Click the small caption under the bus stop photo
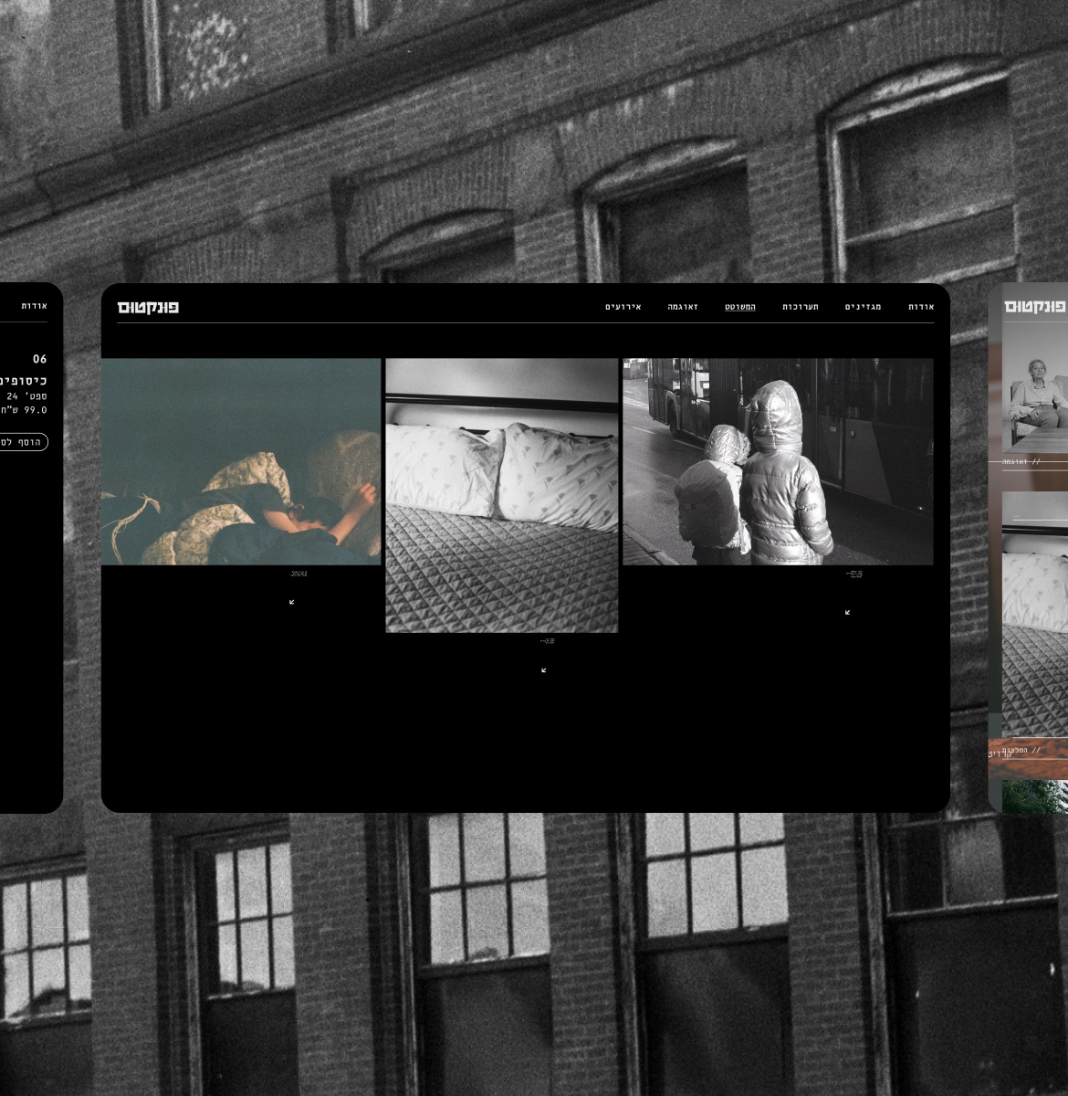 click(854, 574)
